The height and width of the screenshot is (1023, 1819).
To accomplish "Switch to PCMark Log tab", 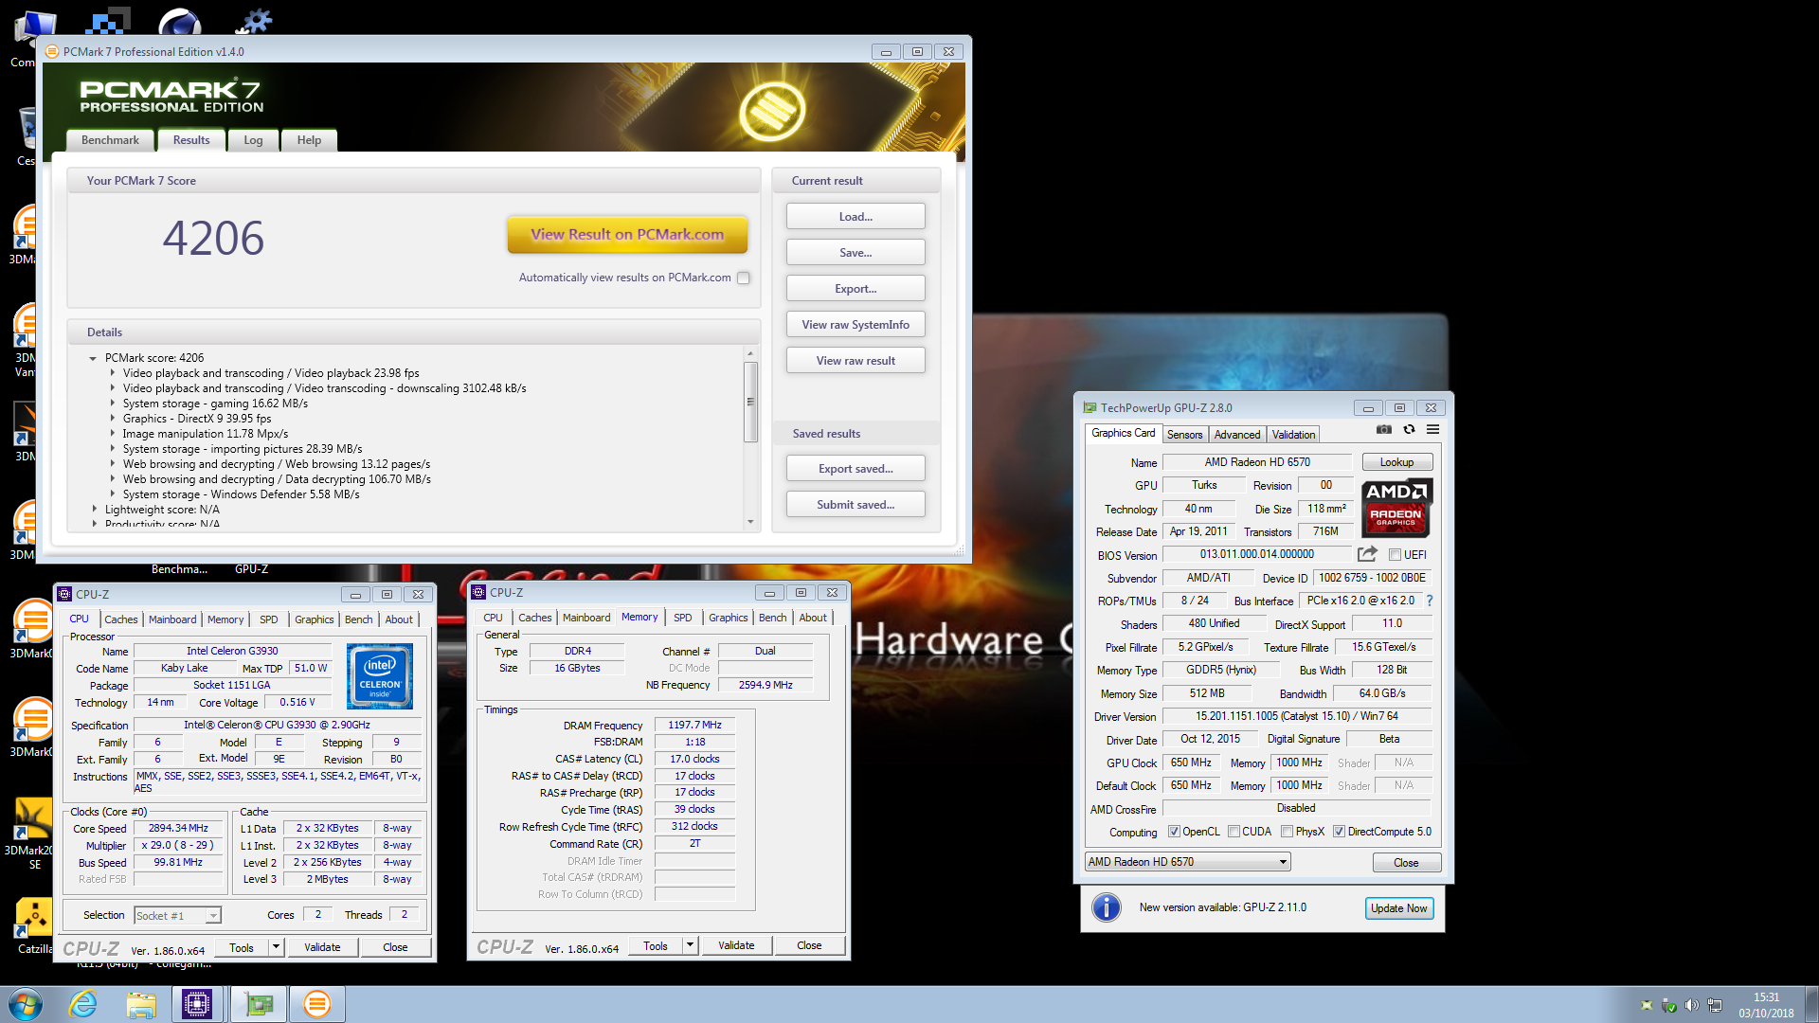I will pyautogui.click(x=253, y=140).
